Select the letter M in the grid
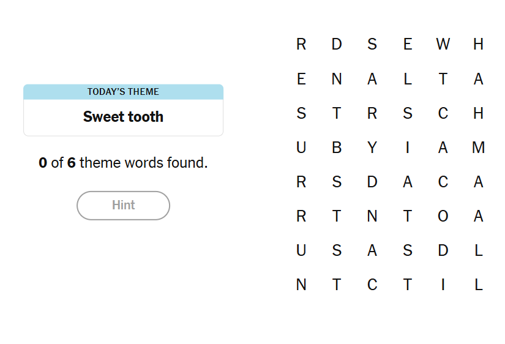Viewport: 505px width, 344px height. (x=479, y=148)
